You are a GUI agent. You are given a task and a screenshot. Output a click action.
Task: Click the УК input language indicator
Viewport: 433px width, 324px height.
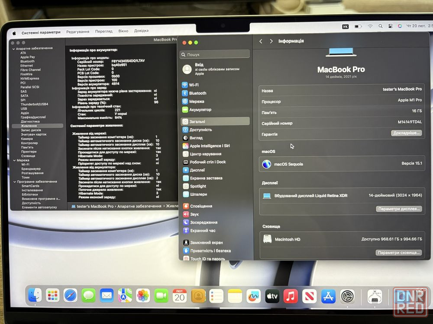pos(345,27)
